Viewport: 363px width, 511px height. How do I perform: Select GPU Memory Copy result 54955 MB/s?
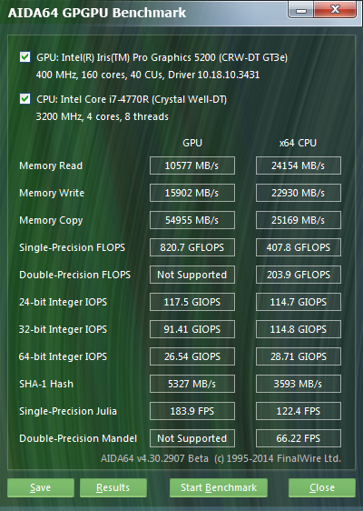click(x=192, y=220)
